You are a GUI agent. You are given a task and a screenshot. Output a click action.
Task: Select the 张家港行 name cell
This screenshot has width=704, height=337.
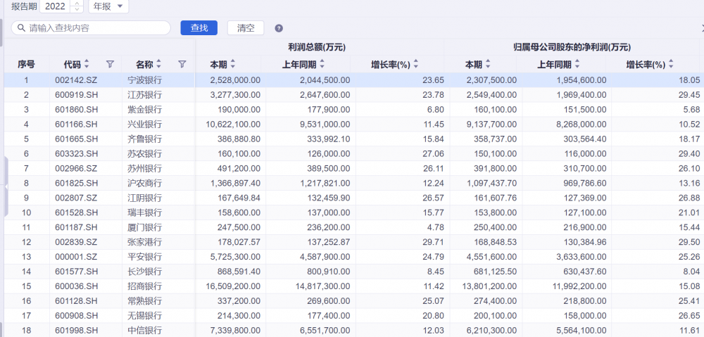(144, 242)
